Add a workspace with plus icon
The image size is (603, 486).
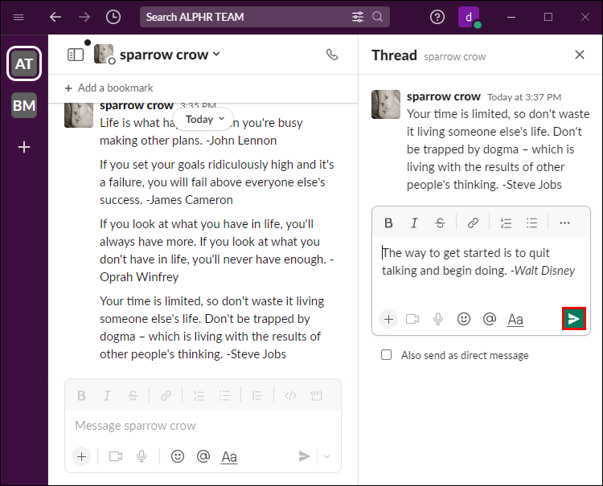24,147
